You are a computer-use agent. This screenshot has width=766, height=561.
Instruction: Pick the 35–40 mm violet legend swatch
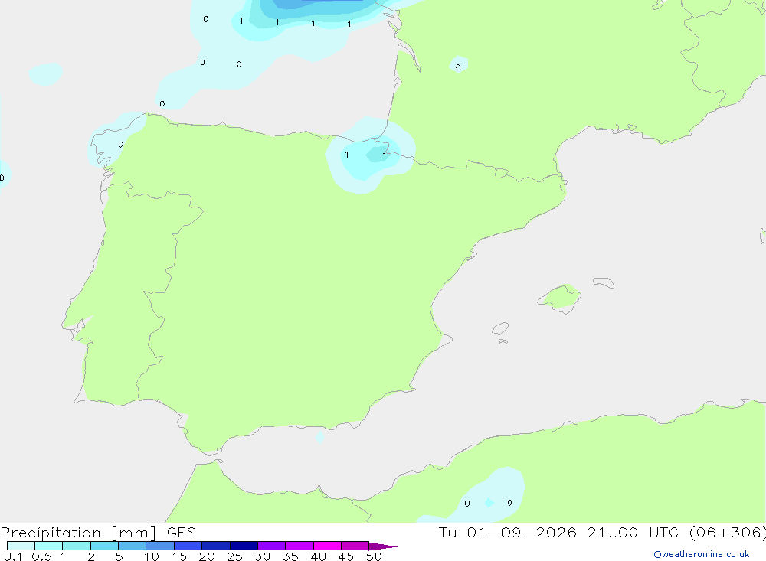pos(300,546)
